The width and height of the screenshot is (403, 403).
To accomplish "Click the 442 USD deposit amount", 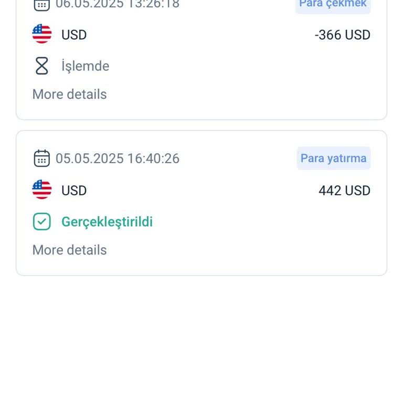I will point(344,190).
